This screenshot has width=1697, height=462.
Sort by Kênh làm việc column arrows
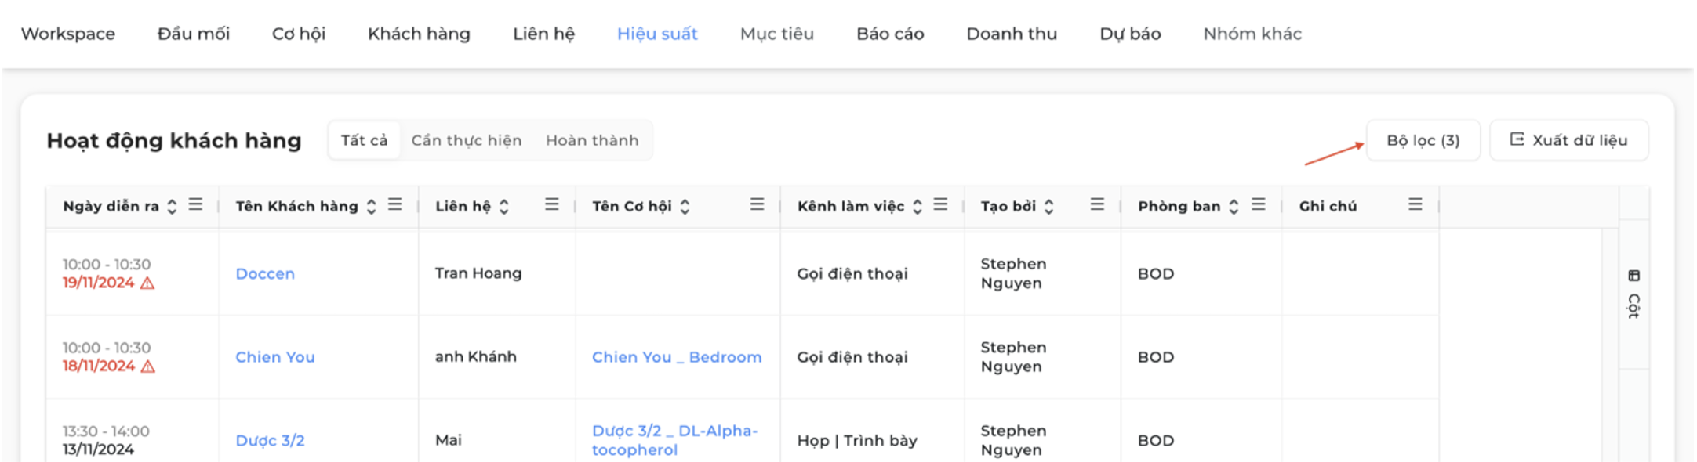point(917,207)
